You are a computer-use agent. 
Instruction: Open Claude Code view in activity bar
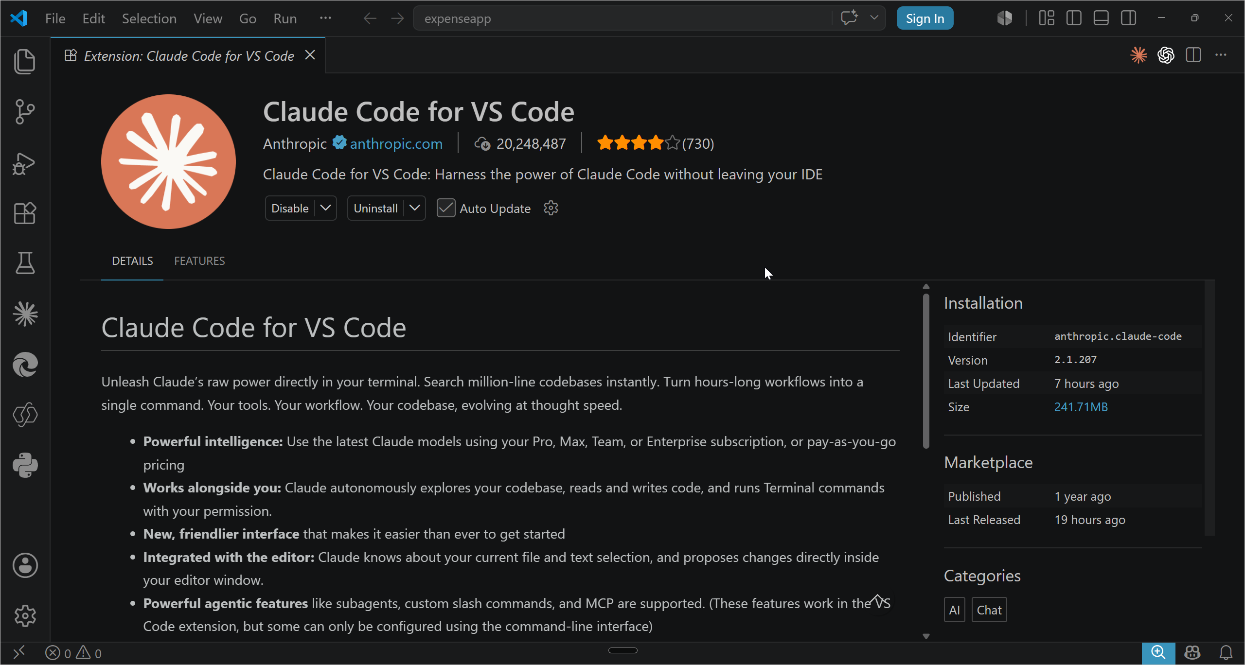click(x=25, y=314)
